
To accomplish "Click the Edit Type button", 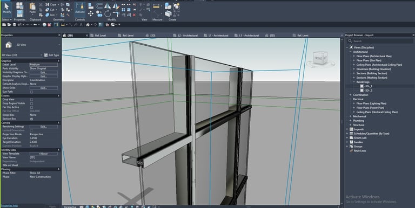I will pyautogui.click(x=52, y=55).
